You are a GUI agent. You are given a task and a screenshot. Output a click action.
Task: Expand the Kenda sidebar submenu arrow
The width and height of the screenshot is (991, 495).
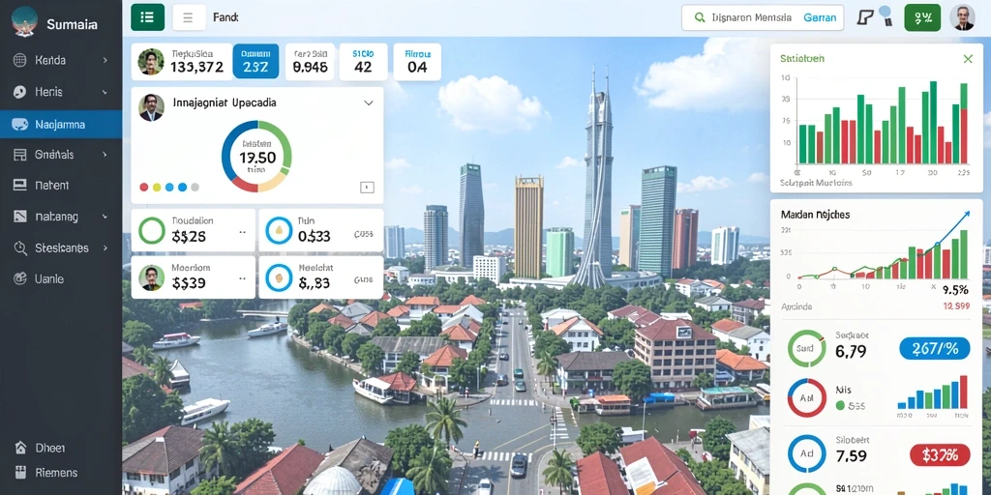[105, 60]
